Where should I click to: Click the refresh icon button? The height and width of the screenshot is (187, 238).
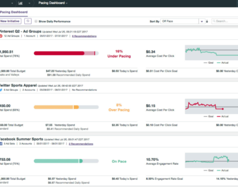pos(28,21)
